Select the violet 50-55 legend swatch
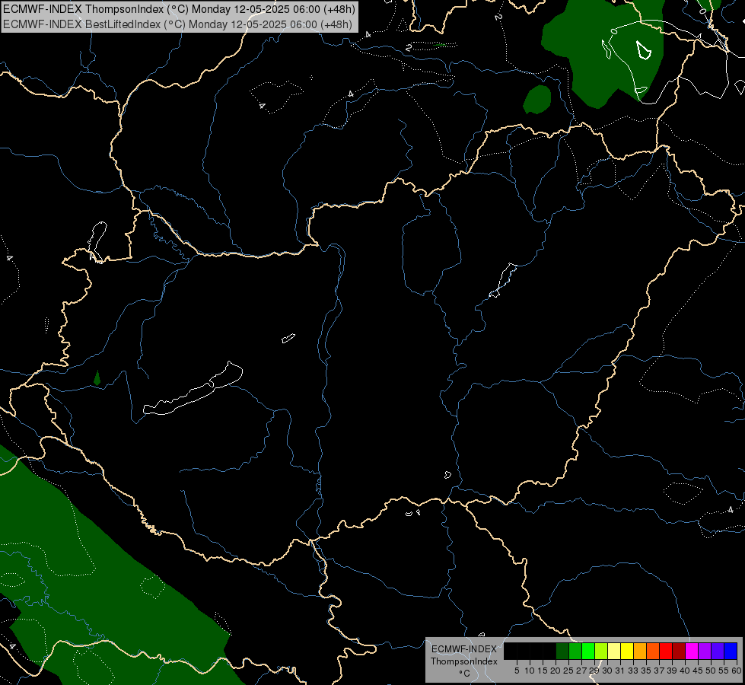 (x=718, y=651)
